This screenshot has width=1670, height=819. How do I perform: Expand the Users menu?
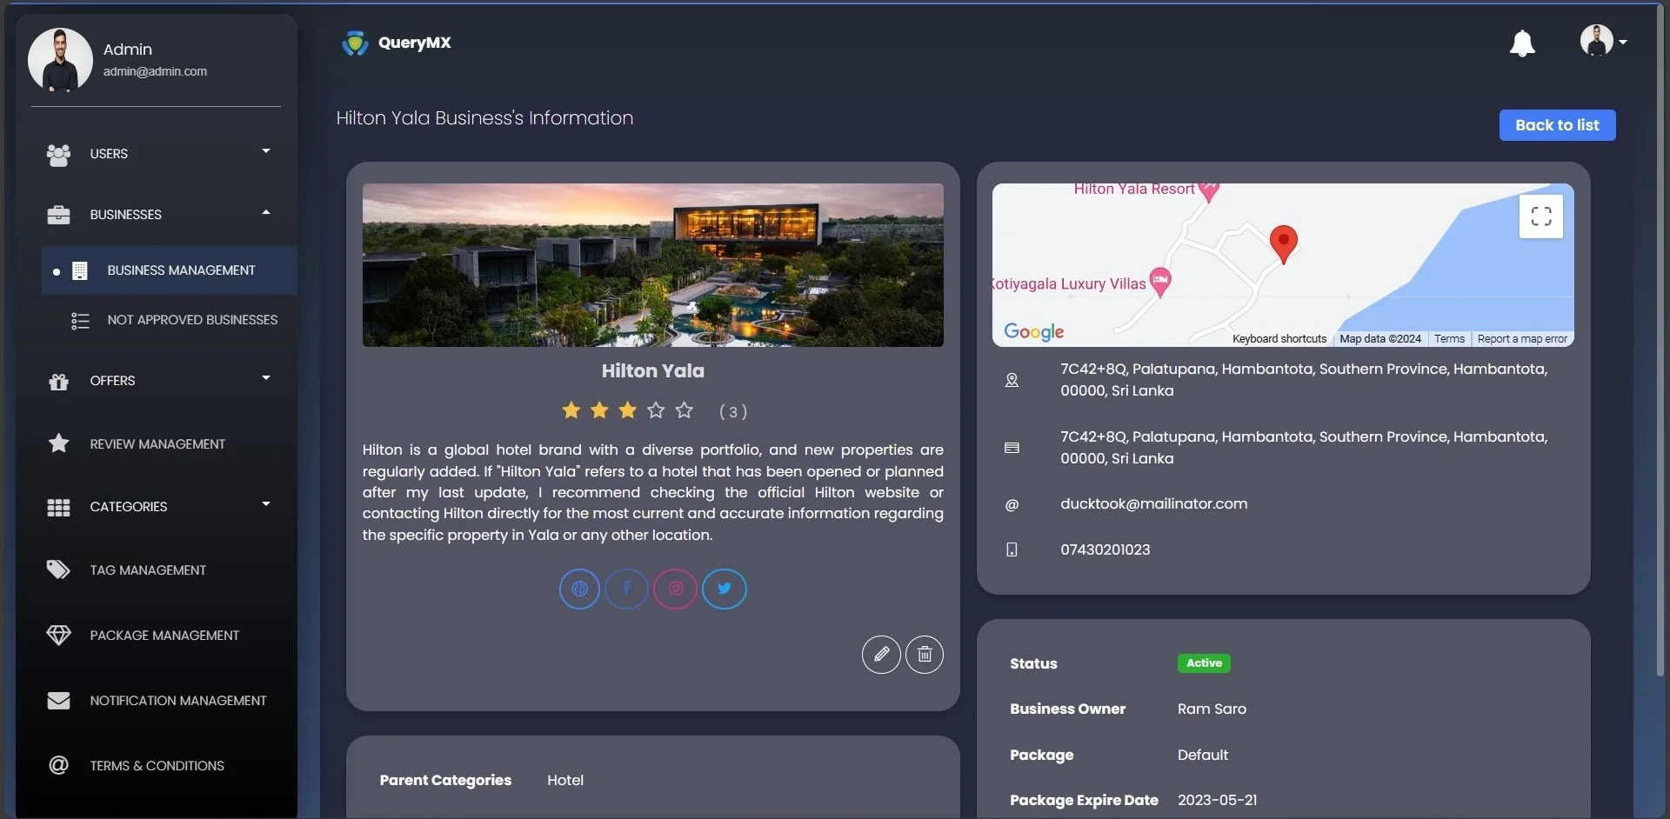pos(157,154)
